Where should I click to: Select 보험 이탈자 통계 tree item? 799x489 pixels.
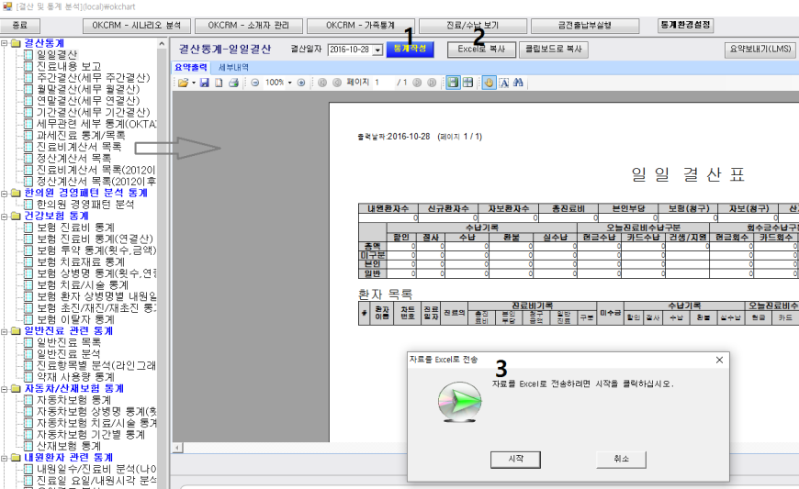(x=75, y=319)
